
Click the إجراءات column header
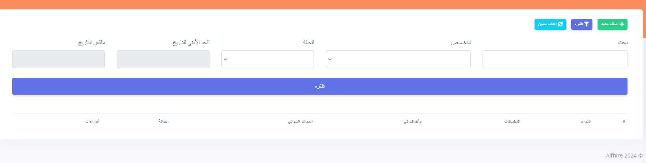point(93,122)
